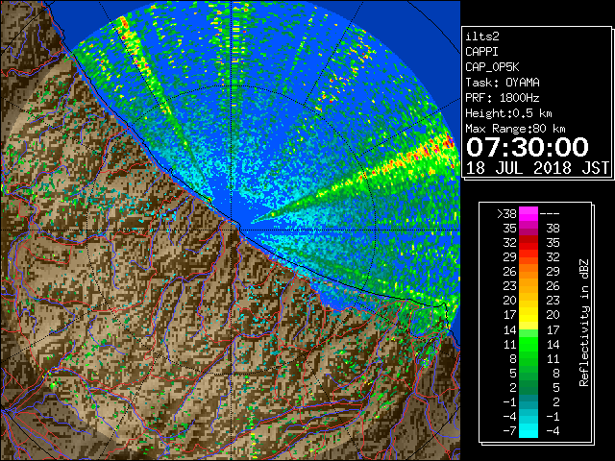Pick the bright green swatch for 11–14 dBZ
The width and height of the screenshot is (615, 461).
coord(529,344)
